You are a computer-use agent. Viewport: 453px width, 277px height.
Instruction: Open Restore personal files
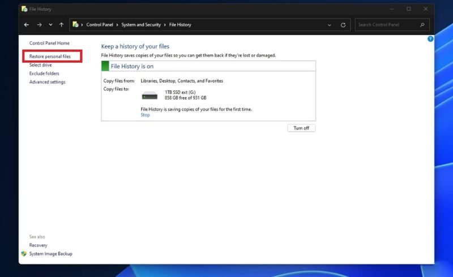[x=50, y=57]
